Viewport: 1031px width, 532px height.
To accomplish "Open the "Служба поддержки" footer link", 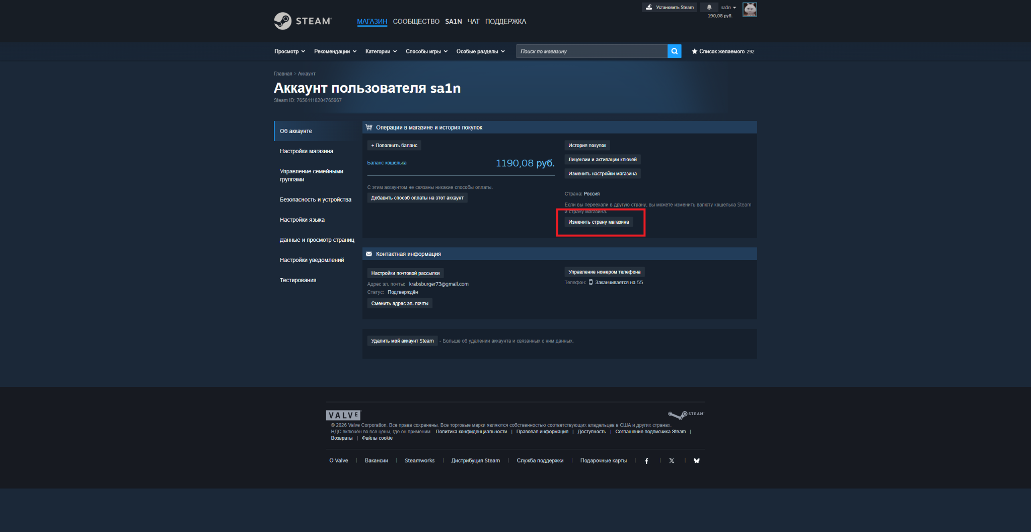I will click(540, 460).
